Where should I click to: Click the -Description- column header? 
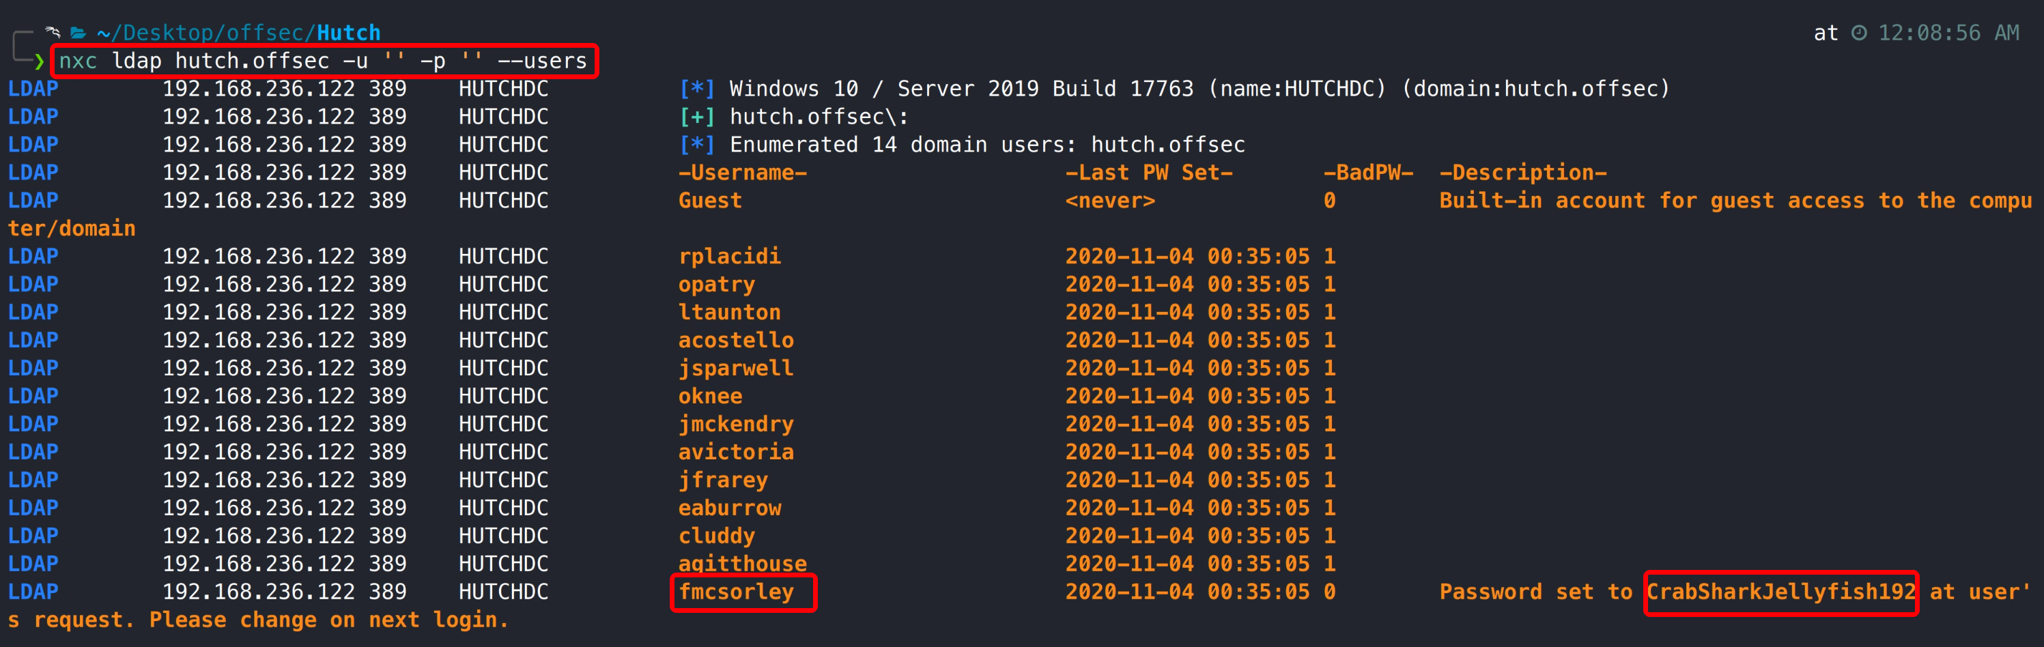1522,172
